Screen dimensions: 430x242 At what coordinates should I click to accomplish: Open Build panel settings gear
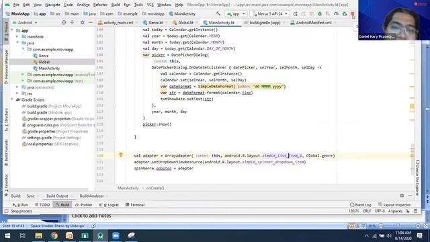click(x=402, y=196)
